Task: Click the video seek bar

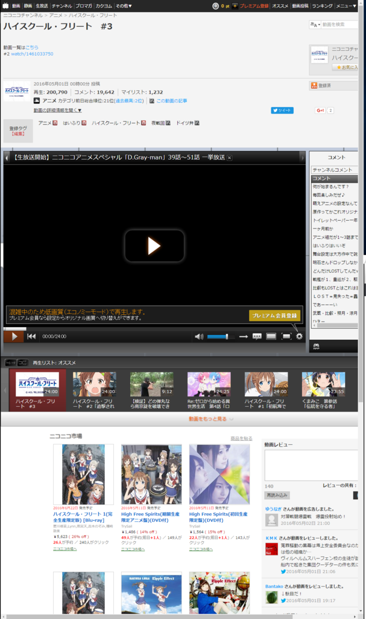Action: pyautogui.click(x=154, y=328)
